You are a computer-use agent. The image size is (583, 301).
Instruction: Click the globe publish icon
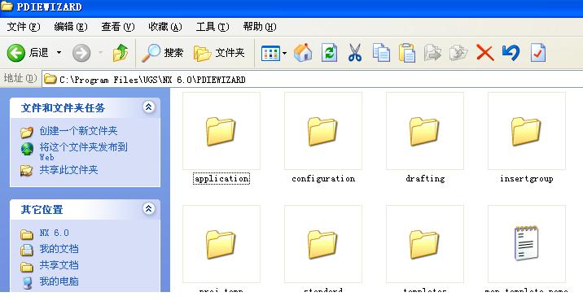pos(27,149)
